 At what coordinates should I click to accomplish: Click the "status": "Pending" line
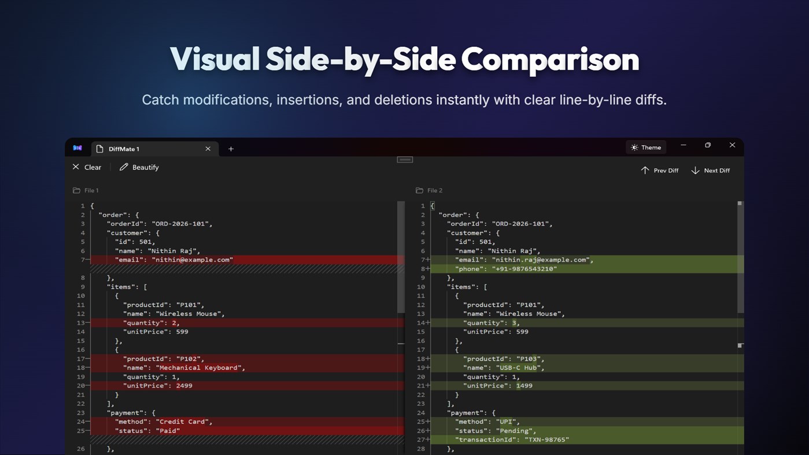(x=587, y=431)
